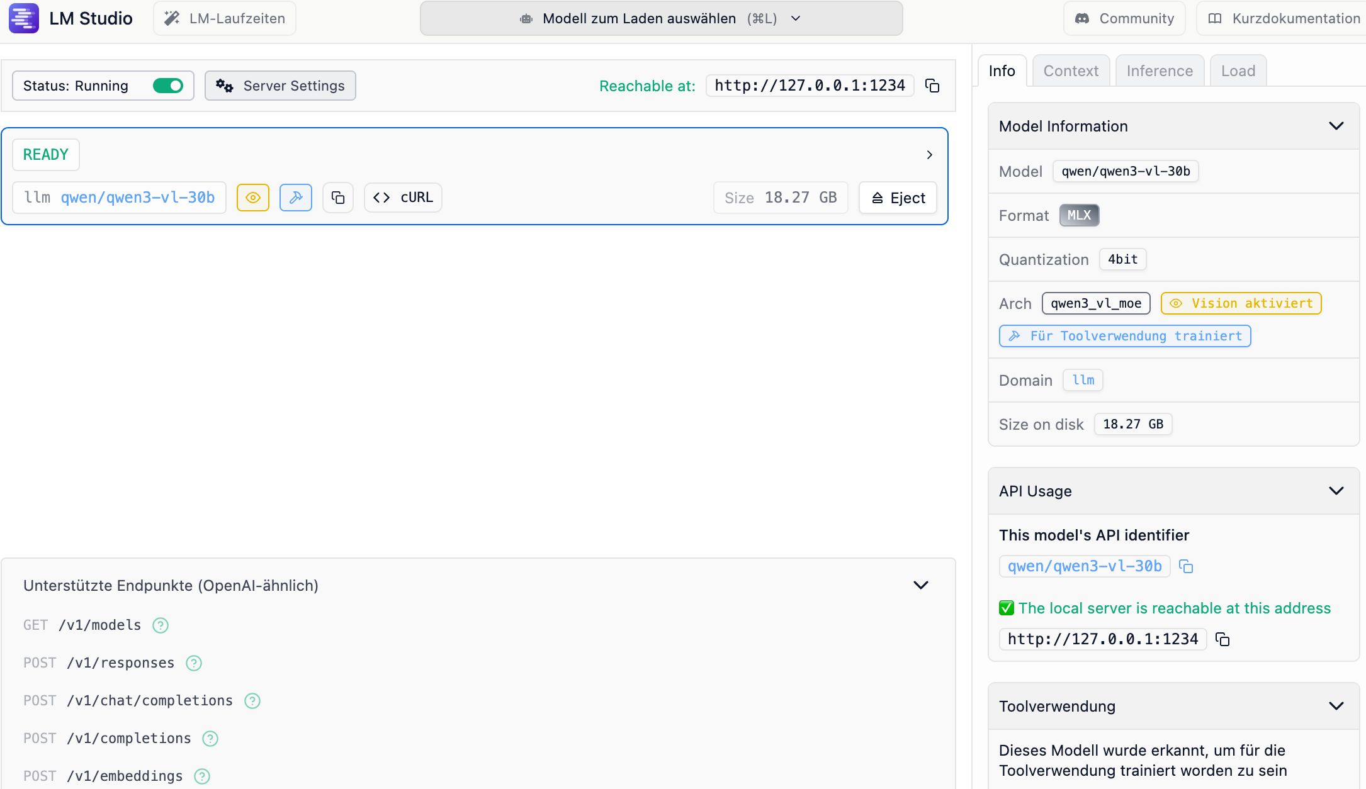
Task: Toggle the server Status Running switch
Action: pos(168,86)
